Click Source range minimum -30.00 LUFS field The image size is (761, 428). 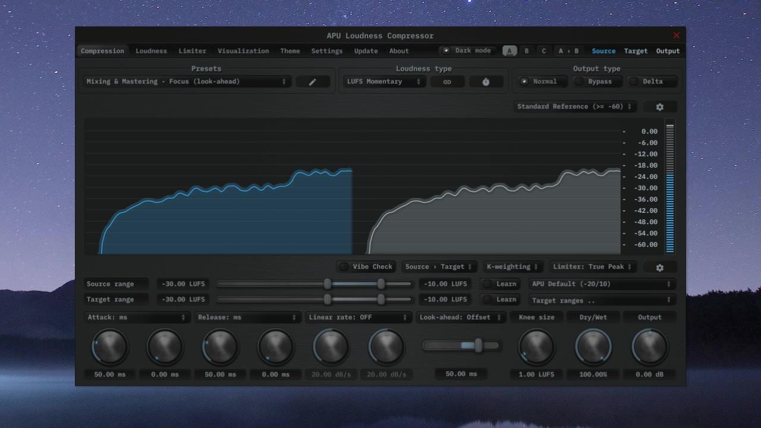183,284
